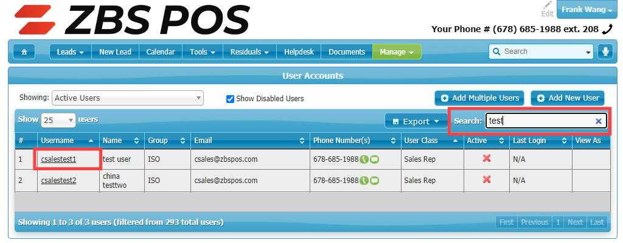Click the phone handset icon beside extension 208
Viewport: 623px width, 243px height.
click(608, 29)
